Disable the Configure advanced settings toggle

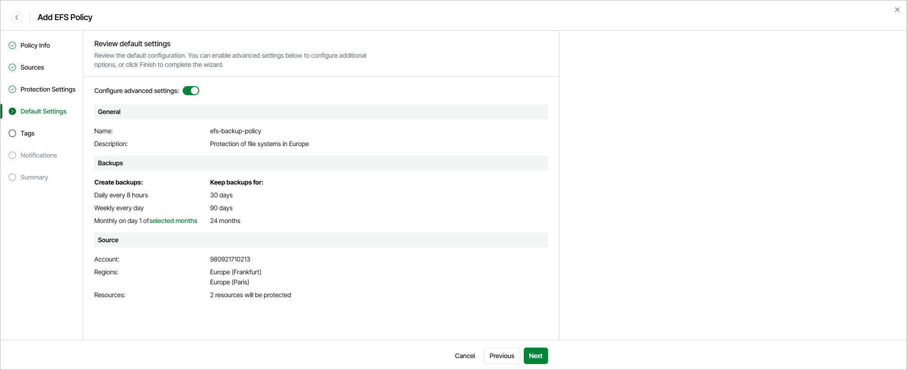click(191, 91)
